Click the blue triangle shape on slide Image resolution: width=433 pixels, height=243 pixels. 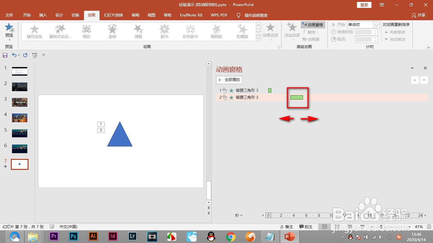coord(120,136)
